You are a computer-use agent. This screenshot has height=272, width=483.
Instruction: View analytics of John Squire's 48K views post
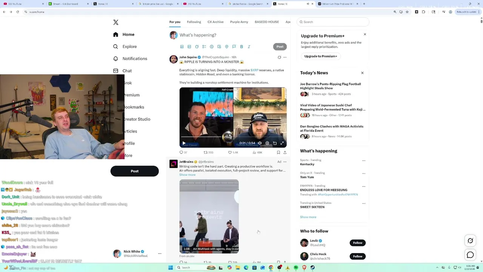257,152
